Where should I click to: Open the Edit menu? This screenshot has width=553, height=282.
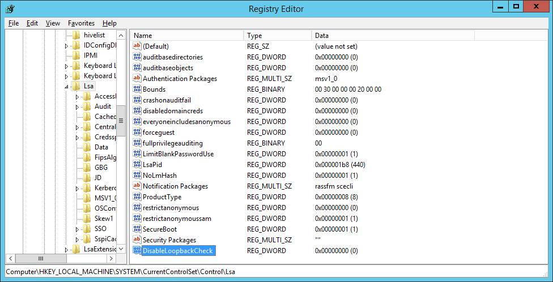tap(32, 23)
